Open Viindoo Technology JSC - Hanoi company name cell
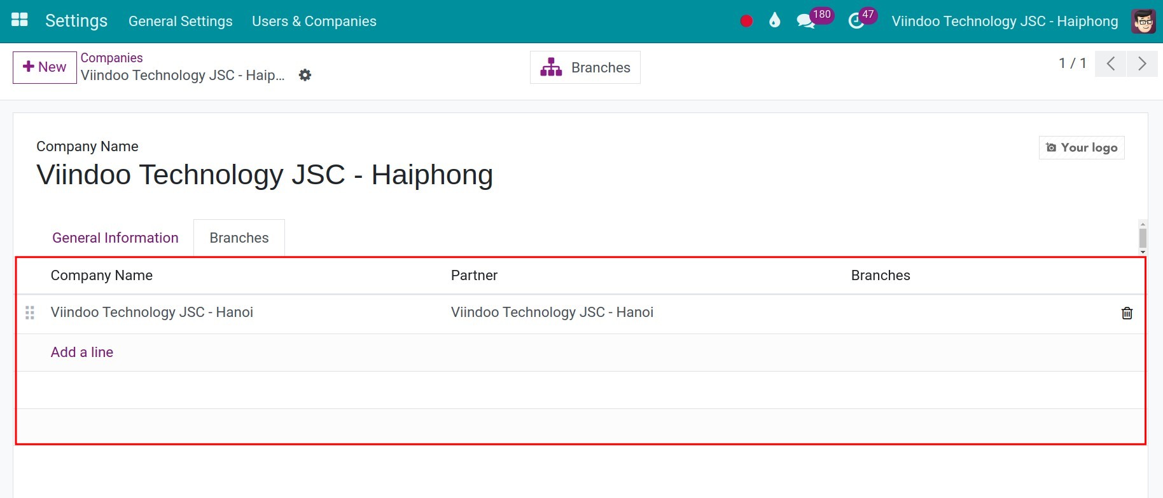The width and height of the screenshot is (1163, 498). (152, 312)
